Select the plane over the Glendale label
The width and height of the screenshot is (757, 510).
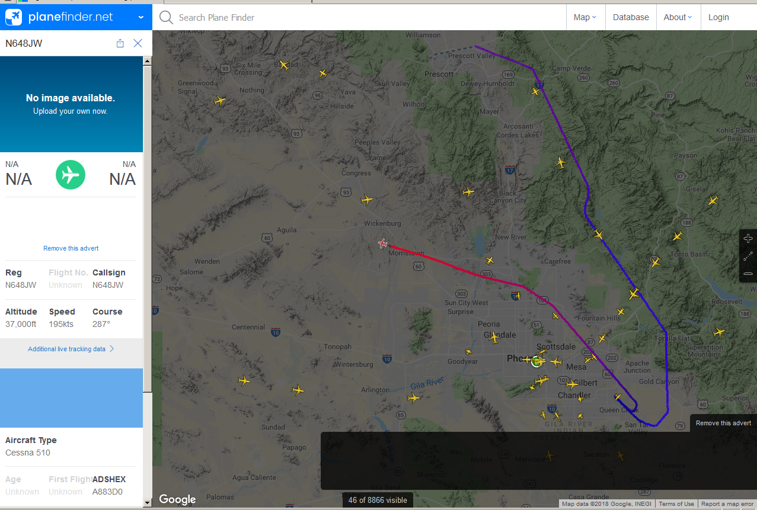point(494,337)
